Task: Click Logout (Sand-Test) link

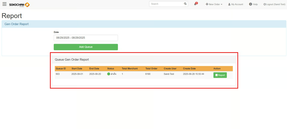Action: click(274, 4)
